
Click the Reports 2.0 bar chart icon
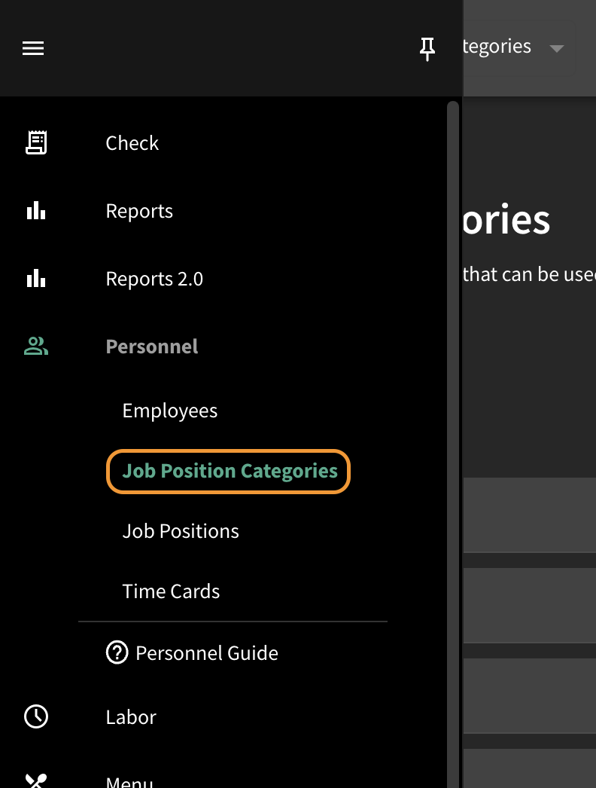pyautogui.click(x=36, y=279)
